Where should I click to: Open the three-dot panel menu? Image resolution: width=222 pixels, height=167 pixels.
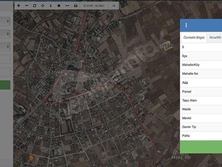(x=186, y=25)
